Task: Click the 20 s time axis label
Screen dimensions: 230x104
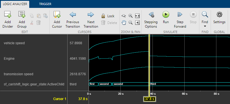Action: [120, 94]
